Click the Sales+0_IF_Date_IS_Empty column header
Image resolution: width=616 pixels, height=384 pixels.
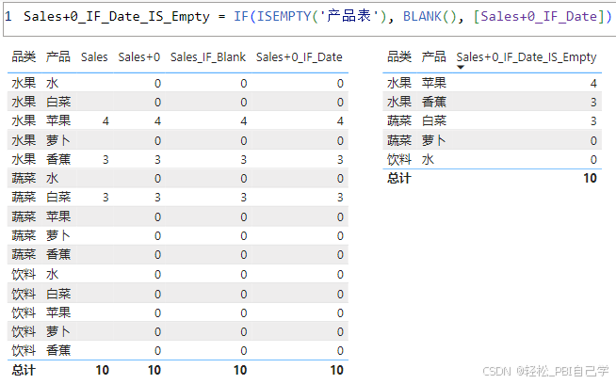pos(526,57)
